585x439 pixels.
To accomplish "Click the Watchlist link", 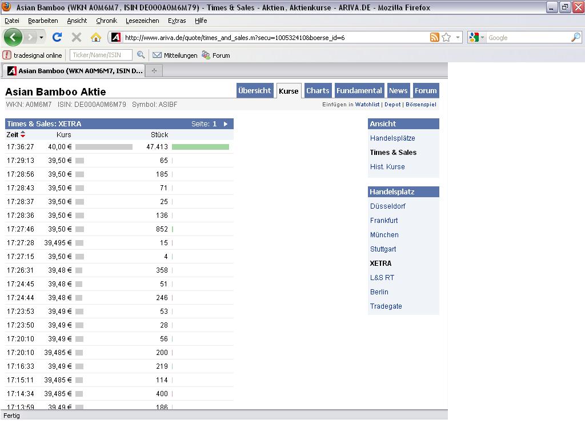I will pos(367,105).
